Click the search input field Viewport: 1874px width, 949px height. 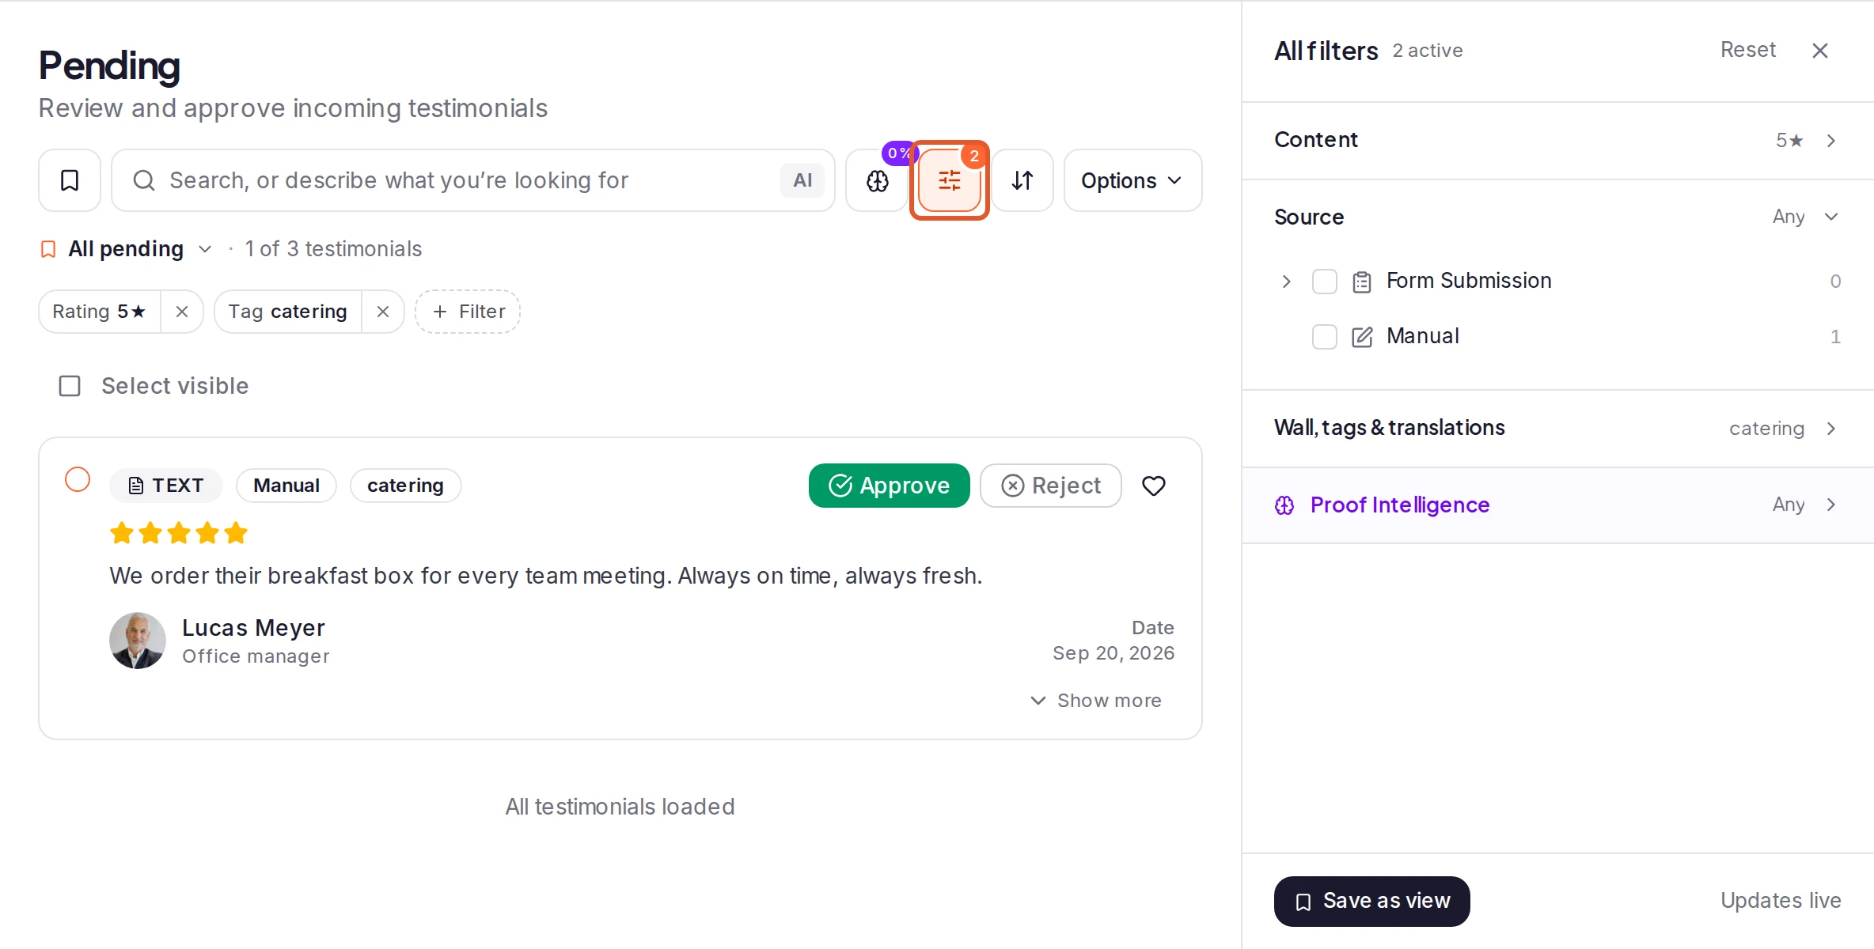tap(472, 180)
